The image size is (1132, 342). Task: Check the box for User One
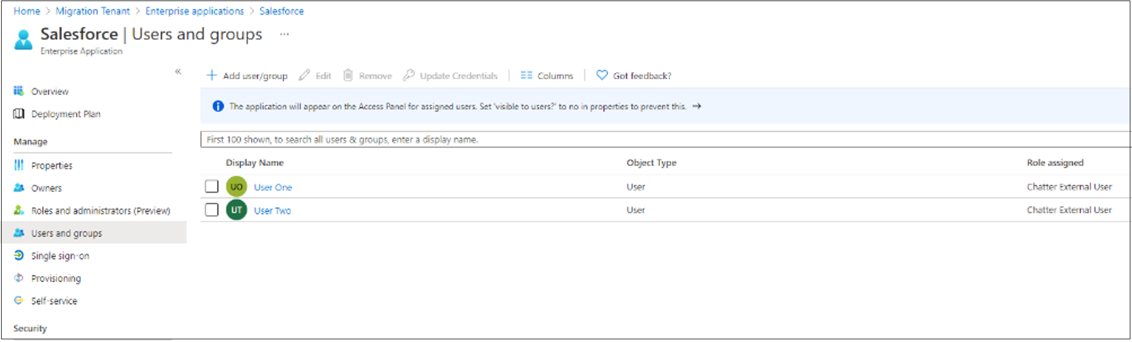click(212, 186)
